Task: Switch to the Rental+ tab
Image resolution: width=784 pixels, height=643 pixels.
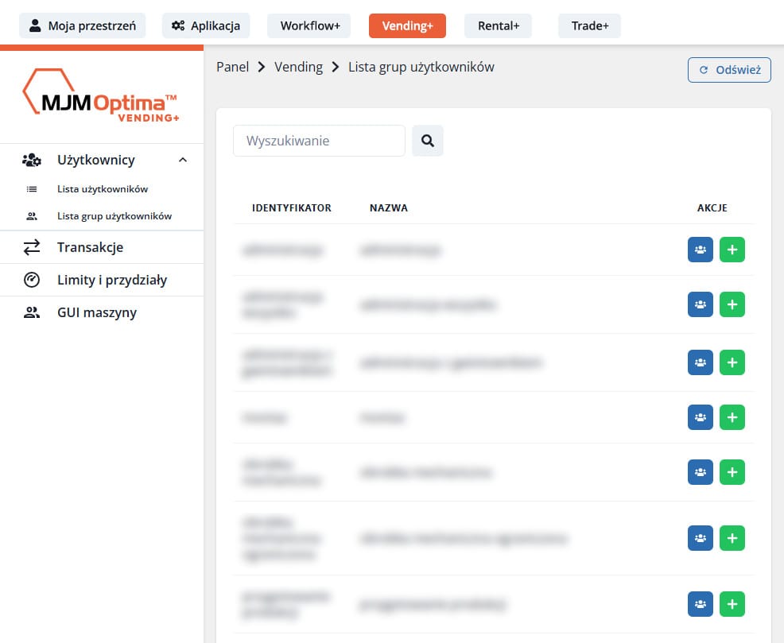Action: (499, 26)
